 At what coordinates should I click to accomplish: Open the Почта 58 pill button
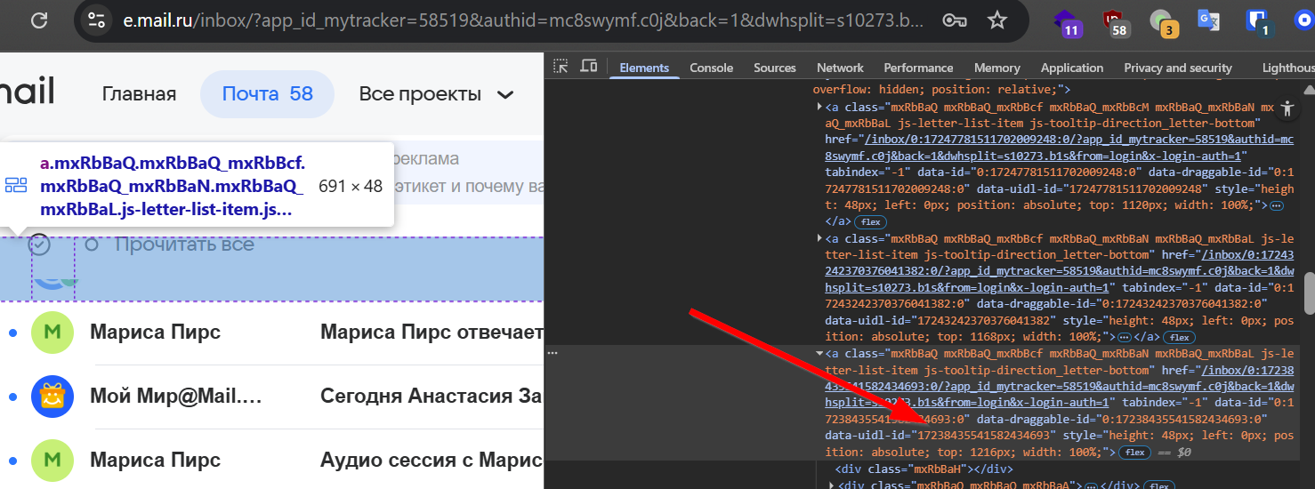(267, 94)
